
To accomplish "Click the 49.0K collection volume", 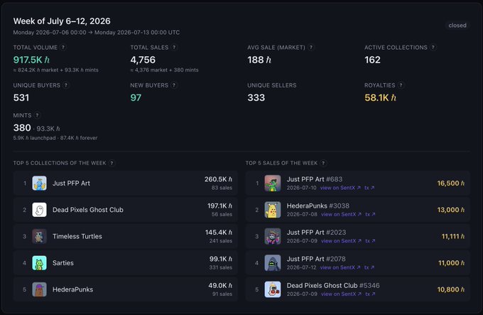I will [x=220, y=285].
